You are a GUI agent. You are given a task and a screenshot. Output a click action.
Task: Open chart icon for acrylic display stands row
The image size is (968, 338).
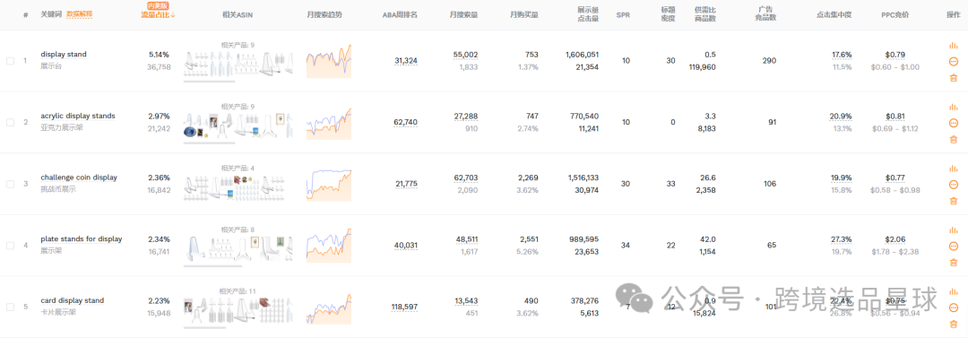[x=953, y=107]
